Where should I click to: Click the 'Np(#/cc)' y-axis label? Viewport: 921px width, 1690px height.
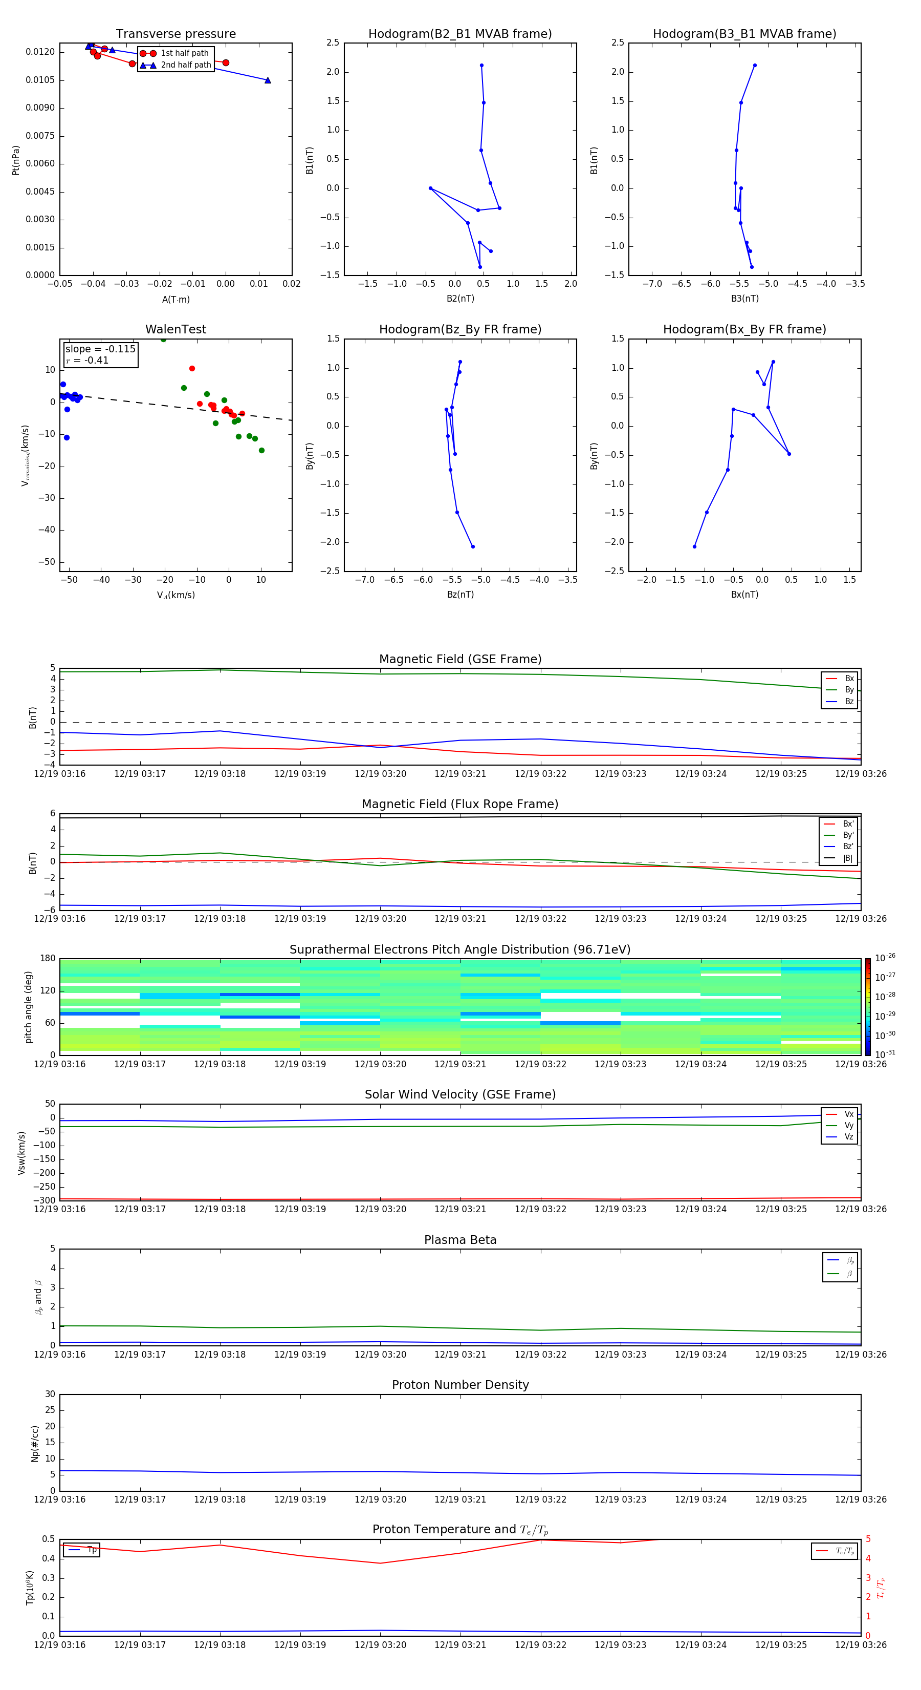coord(35,1443)
